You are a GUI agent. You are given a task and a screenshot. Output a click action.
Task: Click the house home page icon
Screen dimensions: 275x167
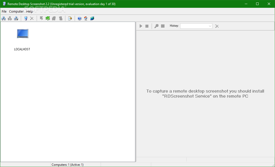pos(86,18)
